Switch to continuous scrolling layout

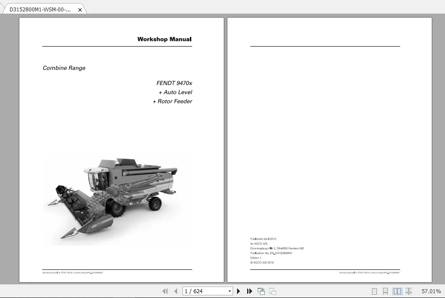point(385,291)
